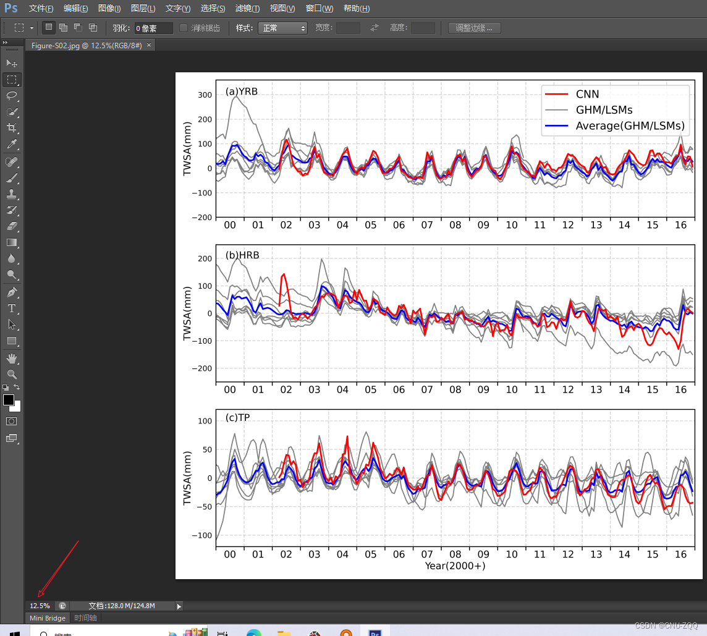Viewport: 707px width, 636px height.
Task: Select the Rectangular Marquee tool
Action: click(12, 79)
